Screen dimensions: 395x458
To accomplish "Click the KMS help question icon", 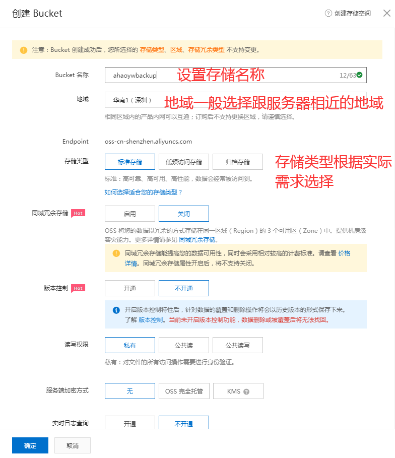I will click(246, 391).
